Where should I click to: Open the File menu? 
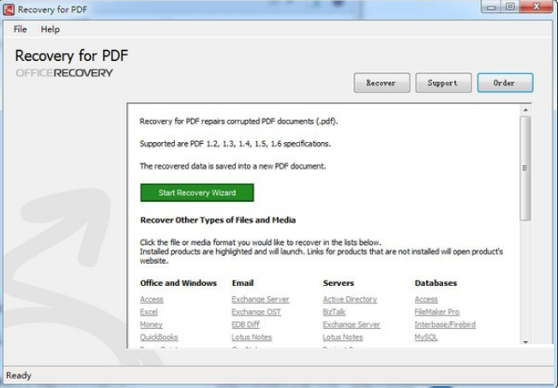coord(21,29)
